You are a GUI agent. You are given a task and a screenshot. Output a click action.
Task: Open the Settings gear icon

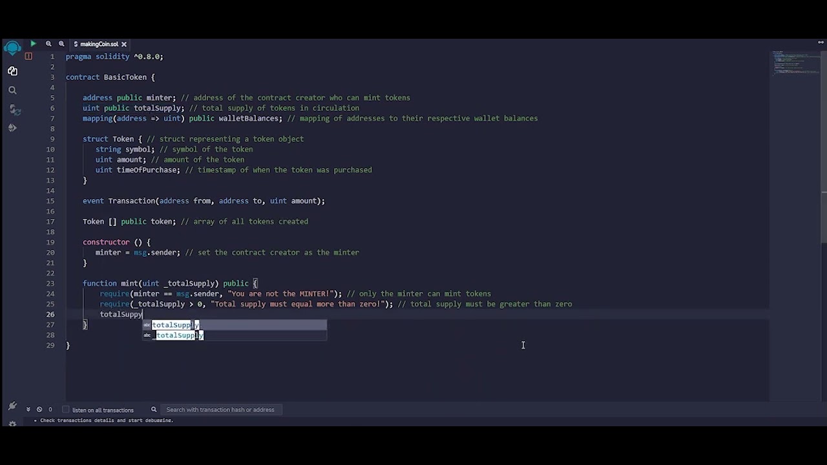tap(12, 424)
